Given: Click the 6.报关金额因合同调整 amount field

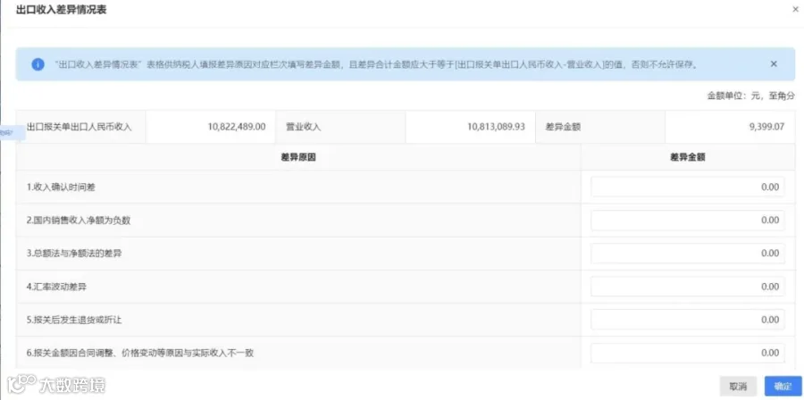Looking at the screenshot, I should pos(688,353).
